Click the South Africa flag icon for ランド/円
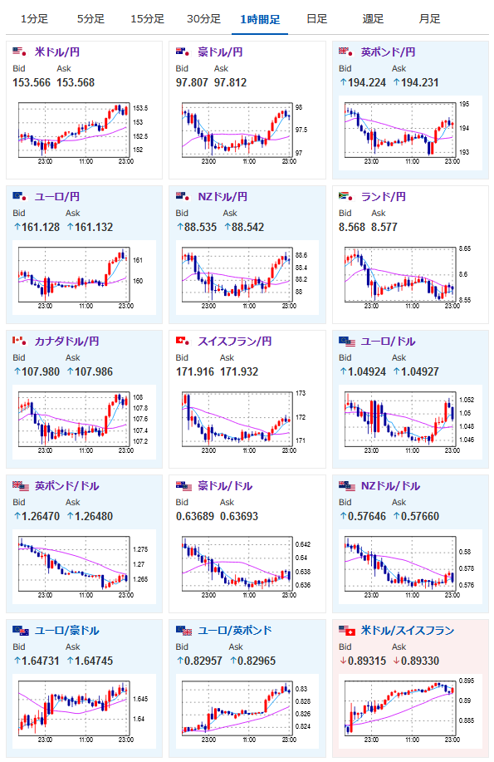The image size is (494, 762). click(346, 196)
